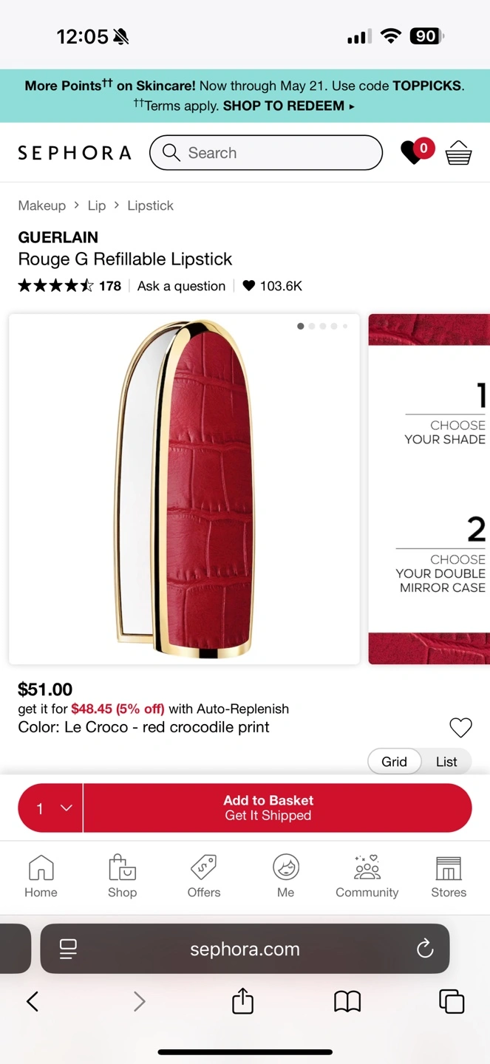Open the quantity dropdown
Screen dimensions: 490x1064
51,808
